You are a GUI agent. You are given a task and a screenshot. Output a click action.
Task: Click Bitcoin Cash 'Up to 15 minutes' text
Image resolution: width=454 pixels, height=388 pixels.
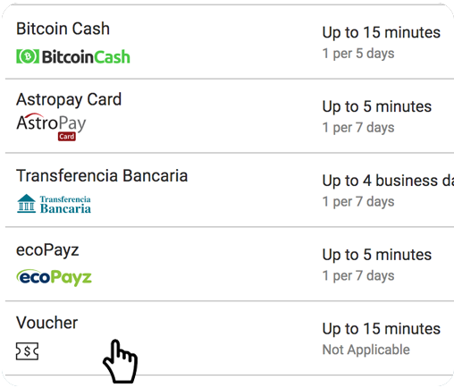[382, 32]
